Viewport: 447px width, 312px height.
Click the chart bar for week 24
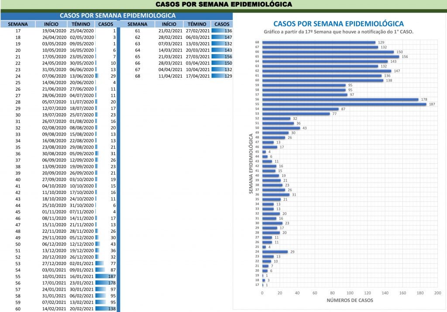[x=275, y=251]
